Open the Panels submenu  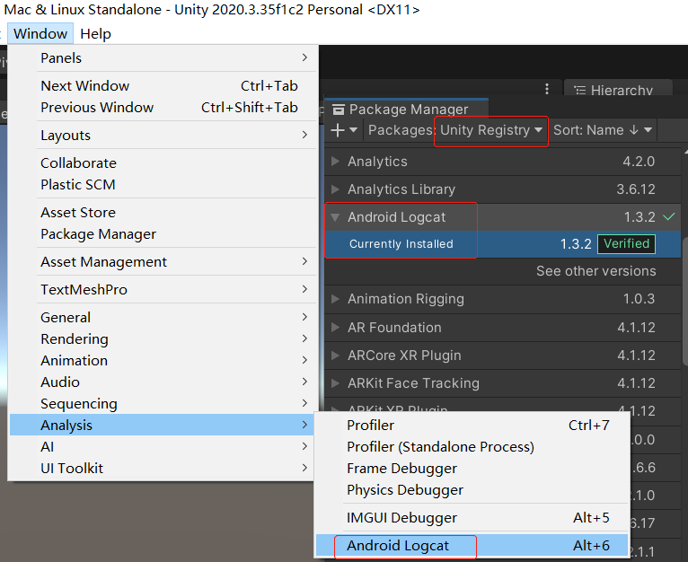[x=61, y=58]
